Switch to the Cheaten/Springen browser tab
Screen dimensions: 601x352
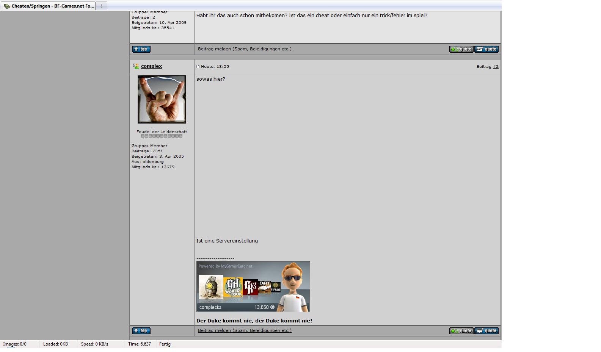click(x=49, y=6)
